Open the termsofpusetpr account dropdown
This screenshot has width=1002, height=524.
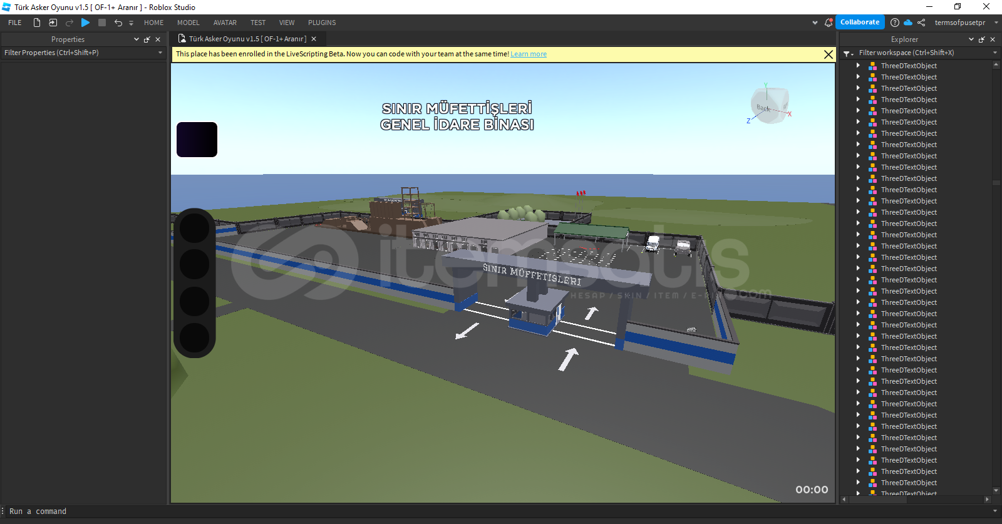tap(996, 23)
